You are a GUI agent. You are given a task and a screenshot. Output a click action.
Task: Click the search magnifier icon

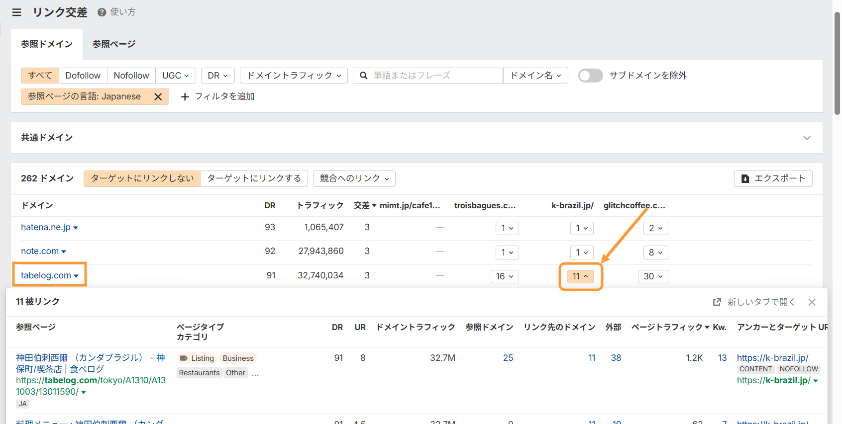364,76
